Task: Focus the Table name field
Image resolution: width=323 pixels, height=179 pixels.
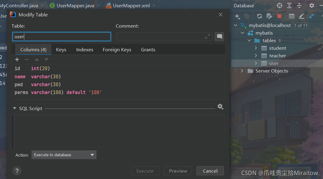Action: tap(62, 37)
